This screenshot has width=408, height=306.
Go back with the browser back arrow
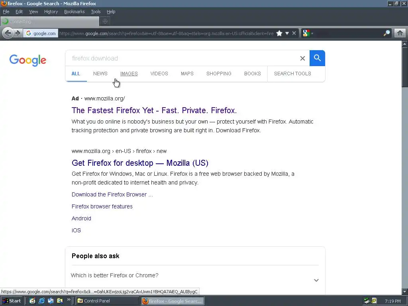coord(8,33)
